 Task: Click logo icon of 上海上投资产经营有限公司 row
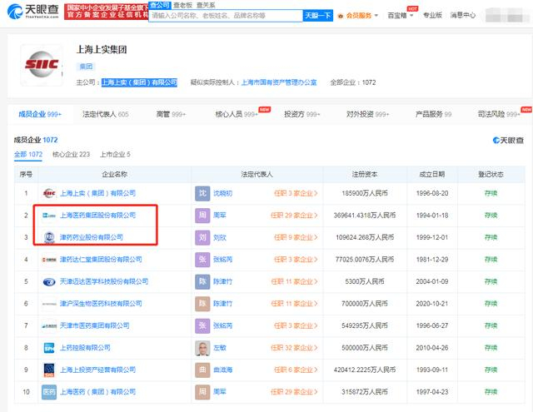[x=49, y=370]
